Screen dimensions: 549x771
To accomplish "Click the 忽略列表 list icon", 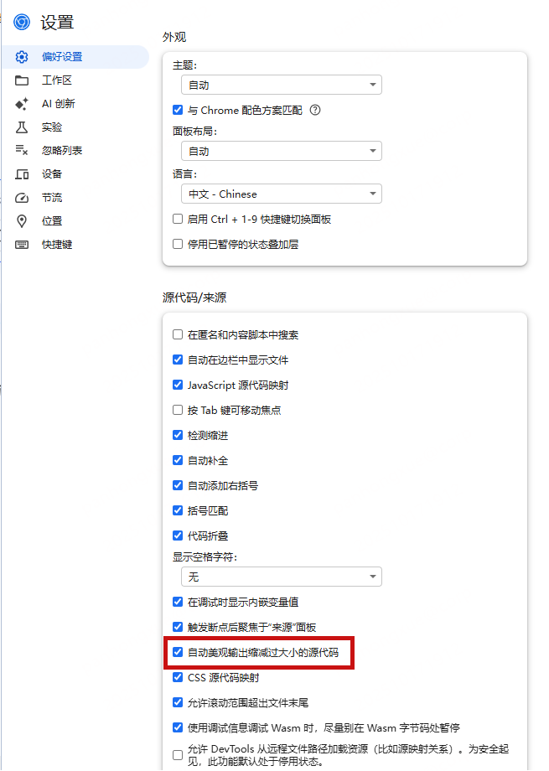I will pyautogui.click(x=23, y=151).
